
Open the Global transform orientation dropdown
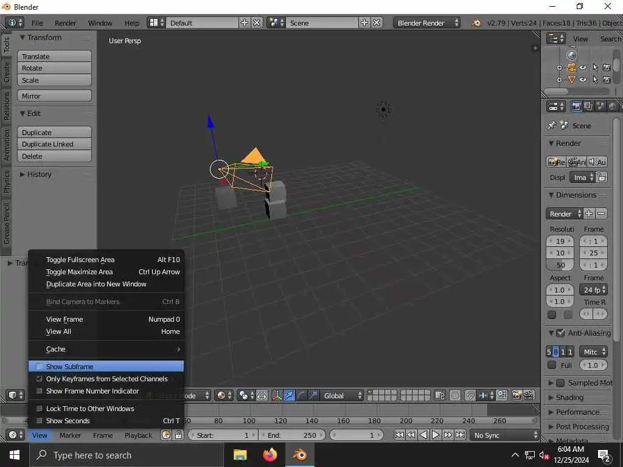coord(341,395)
